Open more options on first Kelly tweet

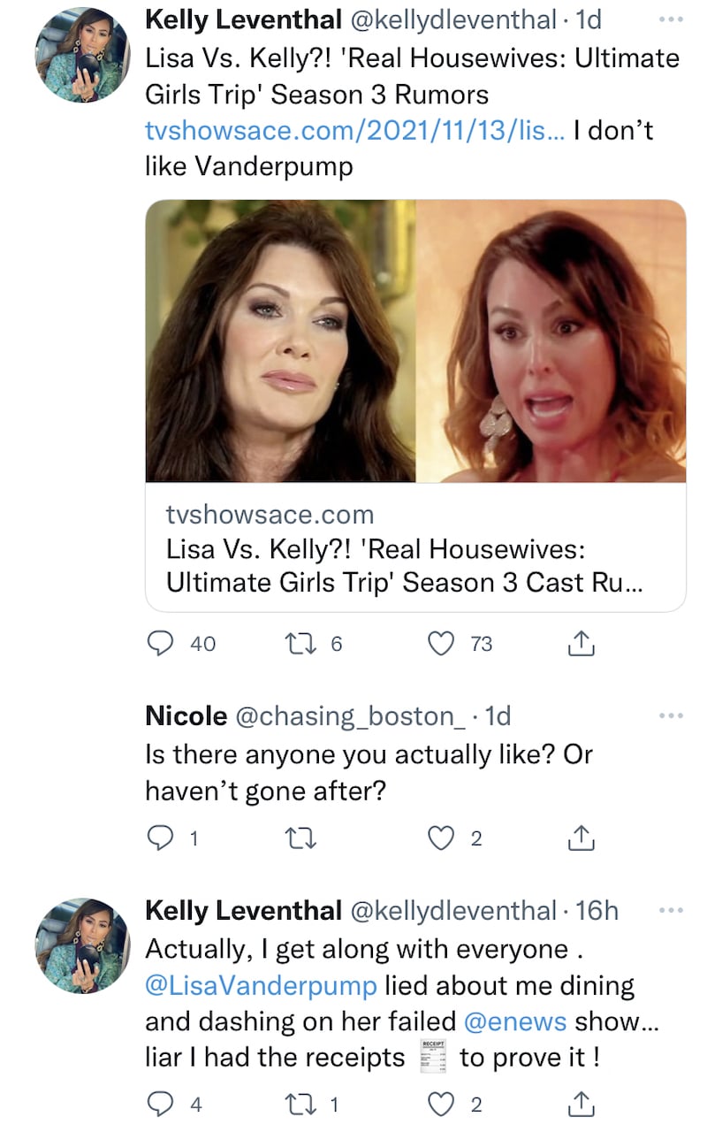click(x=672, y=18)
